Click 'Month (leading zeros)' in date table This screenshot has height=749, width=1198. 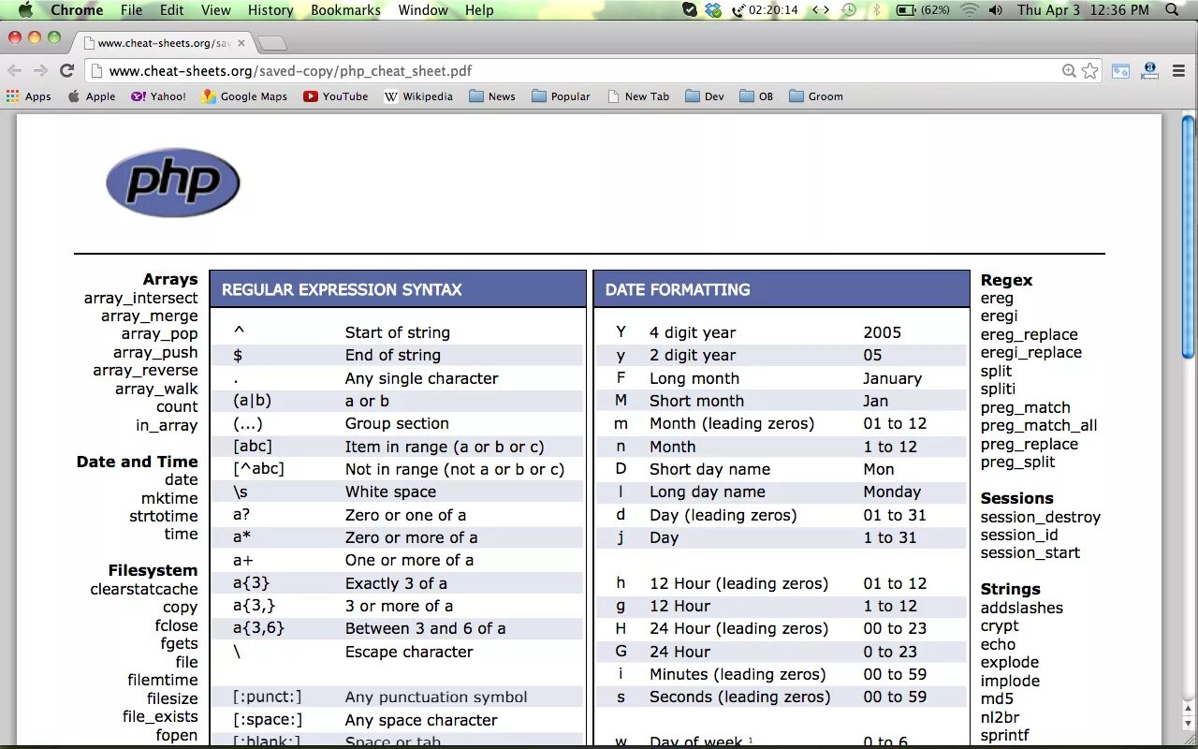(732, 423)
